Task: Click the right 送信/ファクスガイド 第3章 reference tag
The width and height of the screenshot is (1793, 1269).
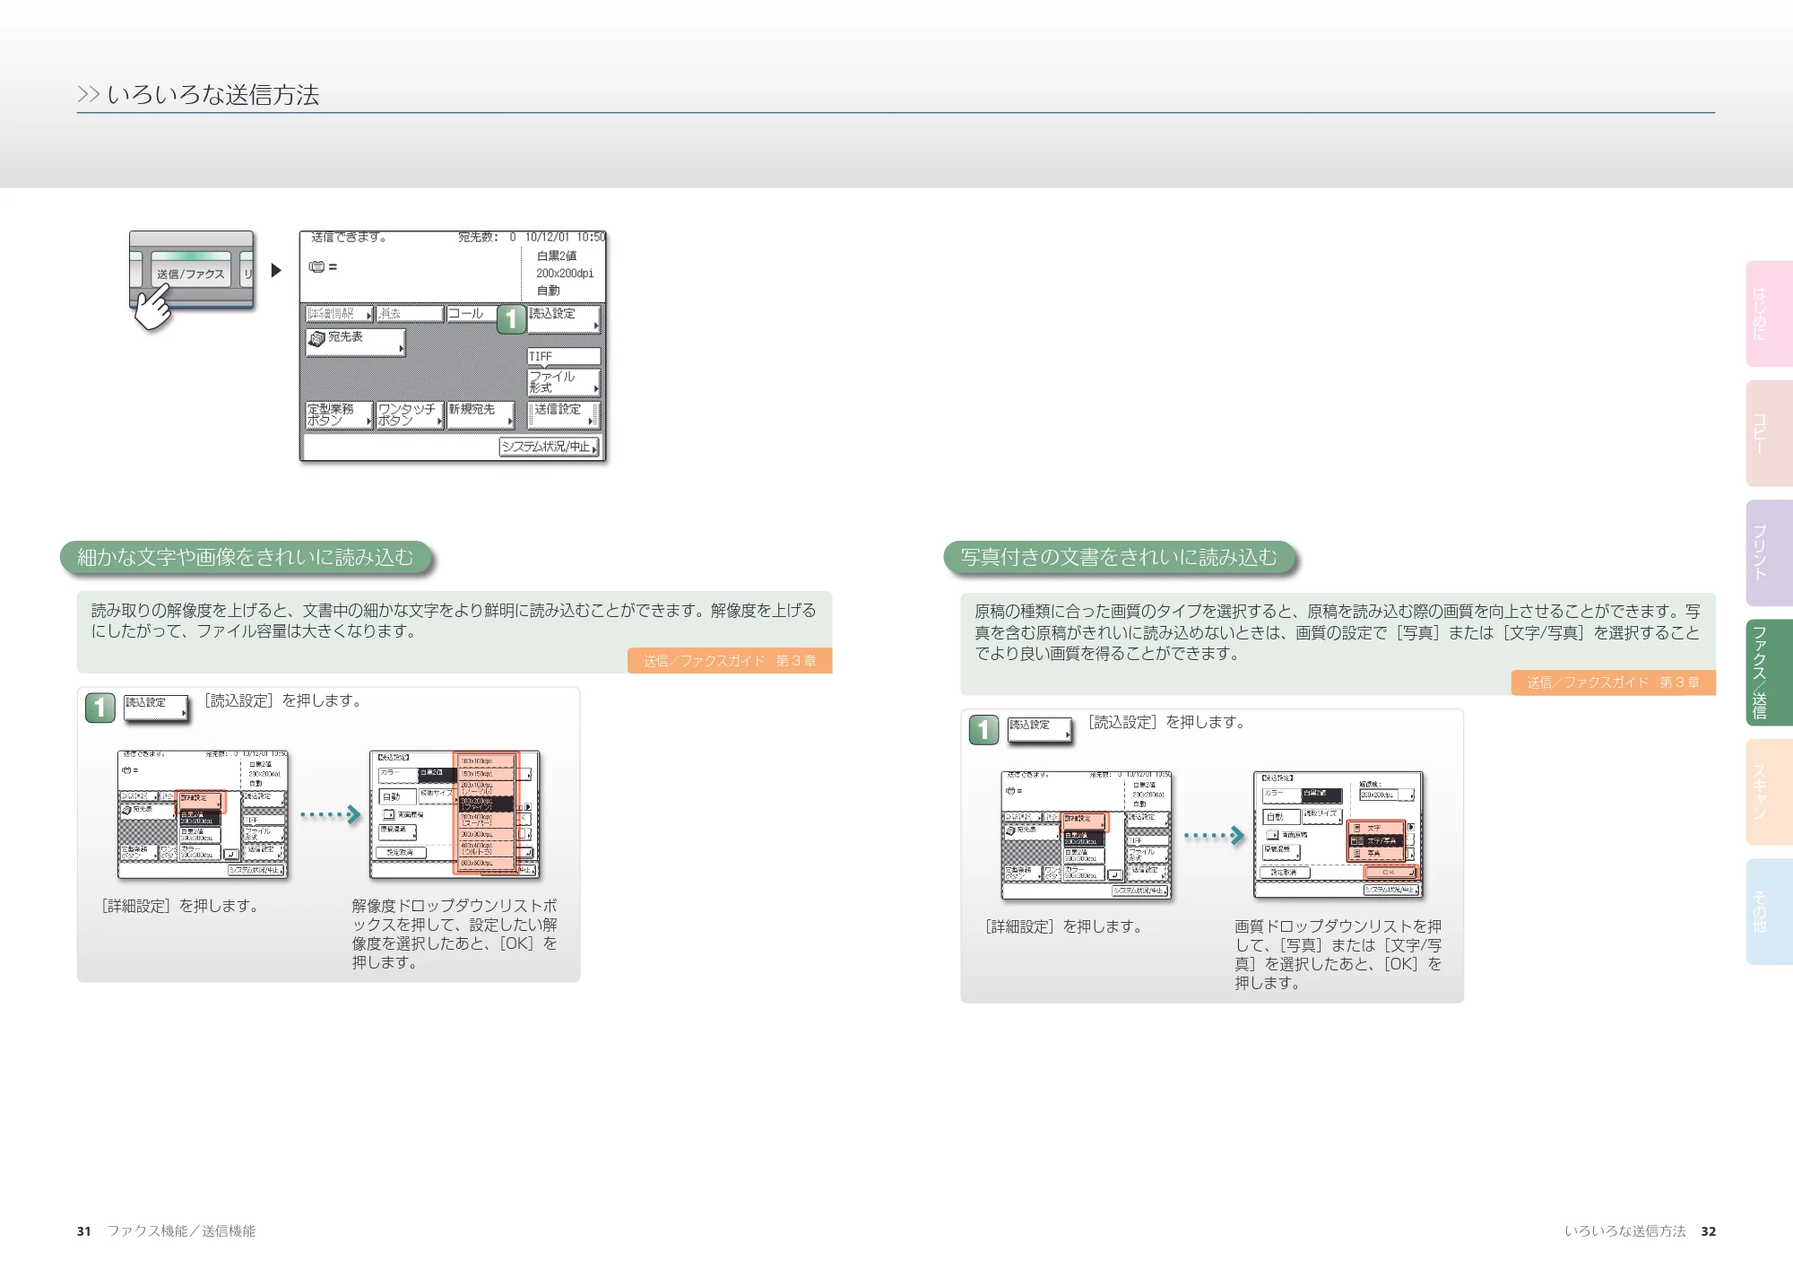Action: pos(1614,682)
